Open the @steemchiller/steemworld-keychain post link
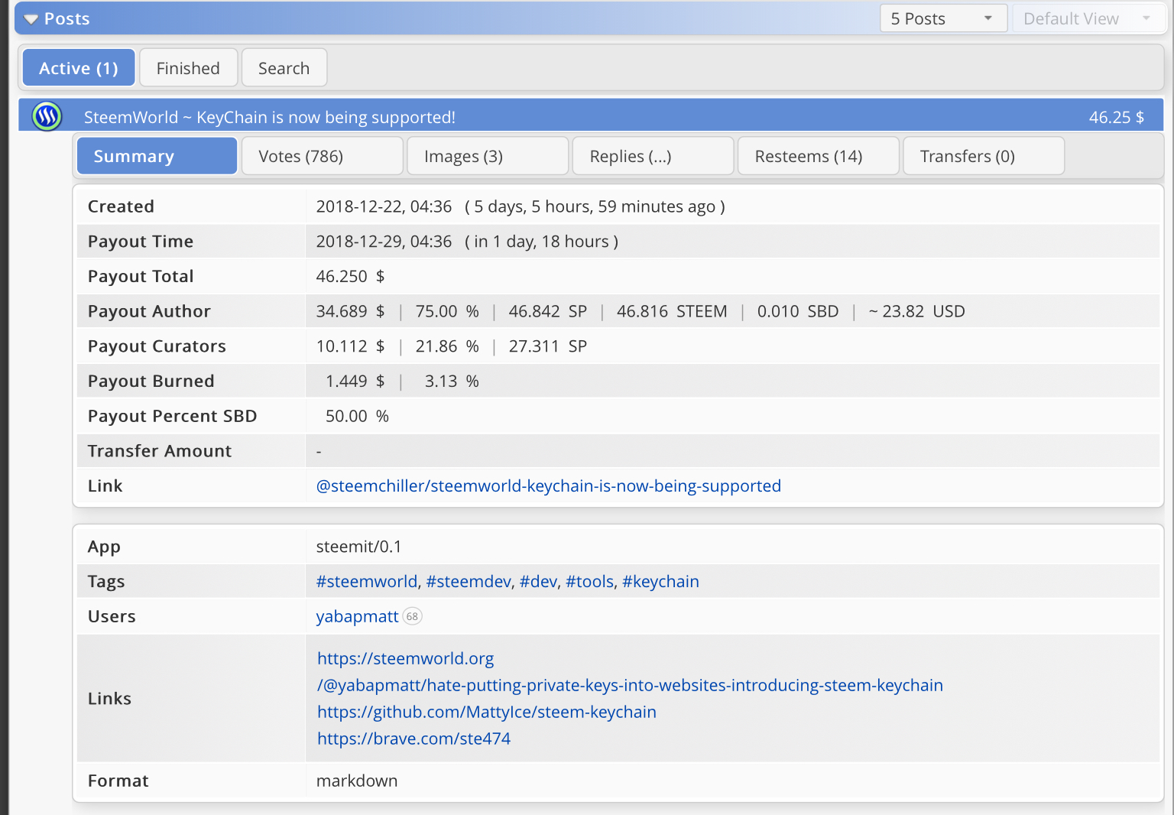 click(x=549, y=485)
